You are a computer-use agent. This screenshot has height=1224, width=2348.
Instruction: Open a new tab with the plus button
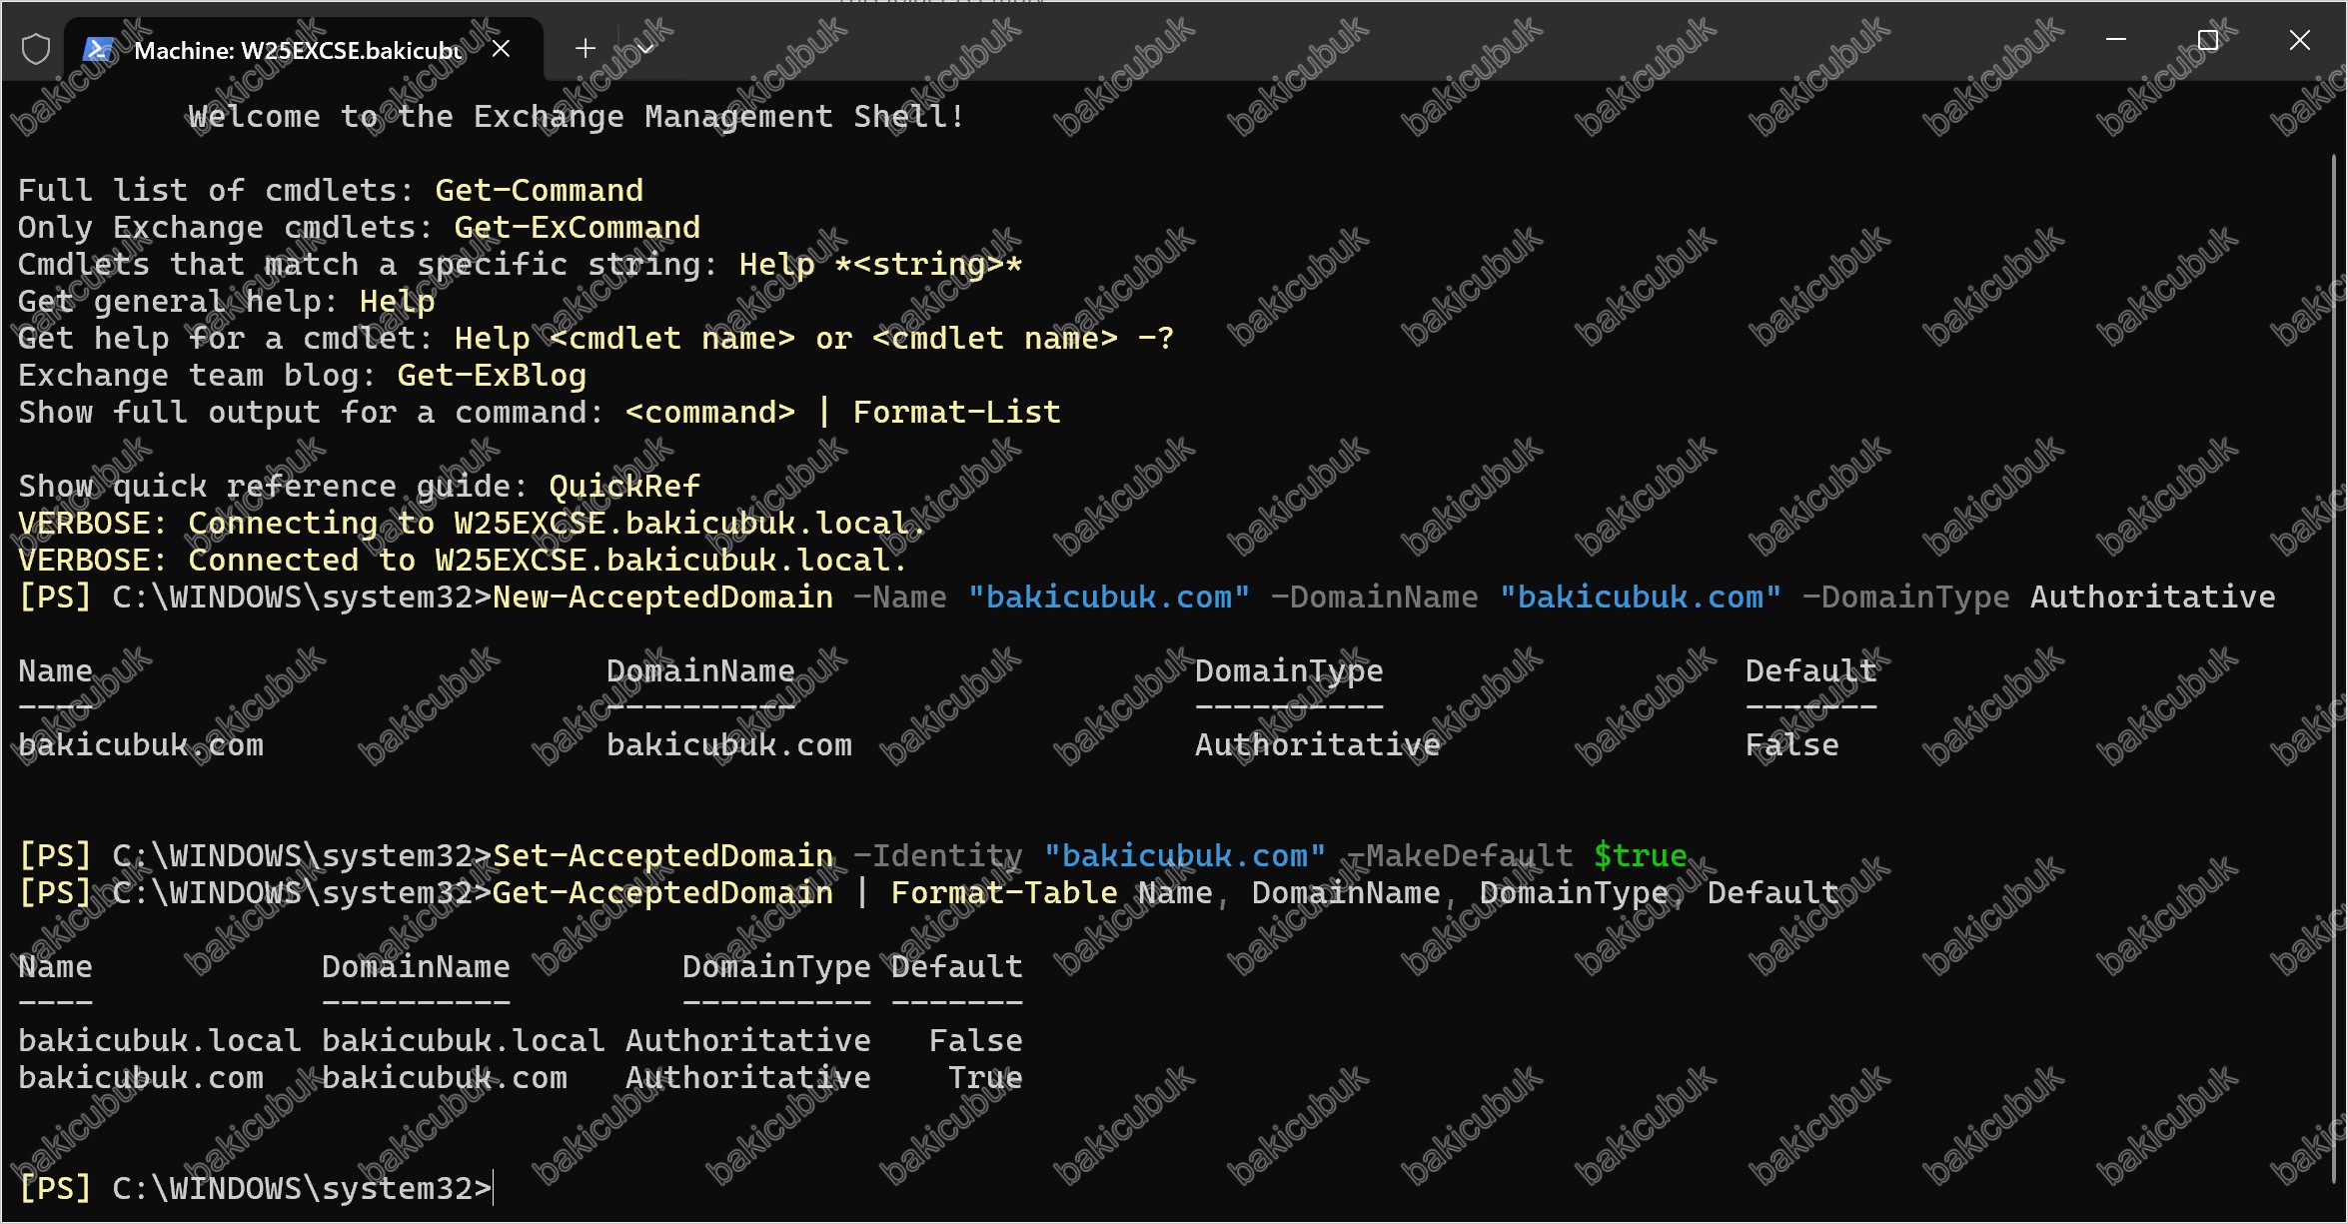(586, 48)
